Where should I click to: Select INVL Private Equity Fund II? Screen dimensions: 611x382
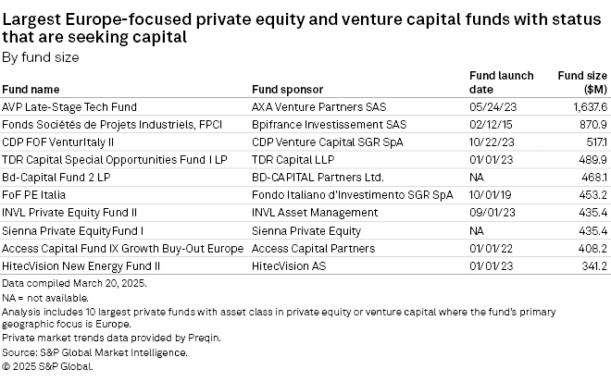69,213
